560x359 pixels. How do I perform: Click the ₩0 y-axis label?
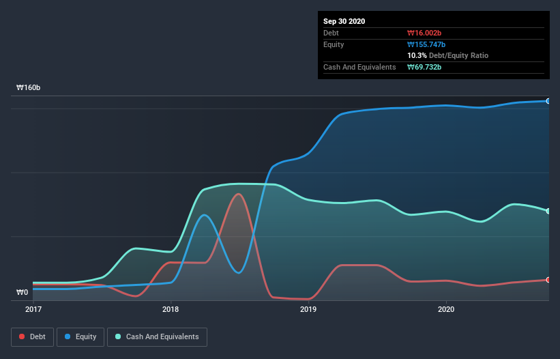click(22, 292)
